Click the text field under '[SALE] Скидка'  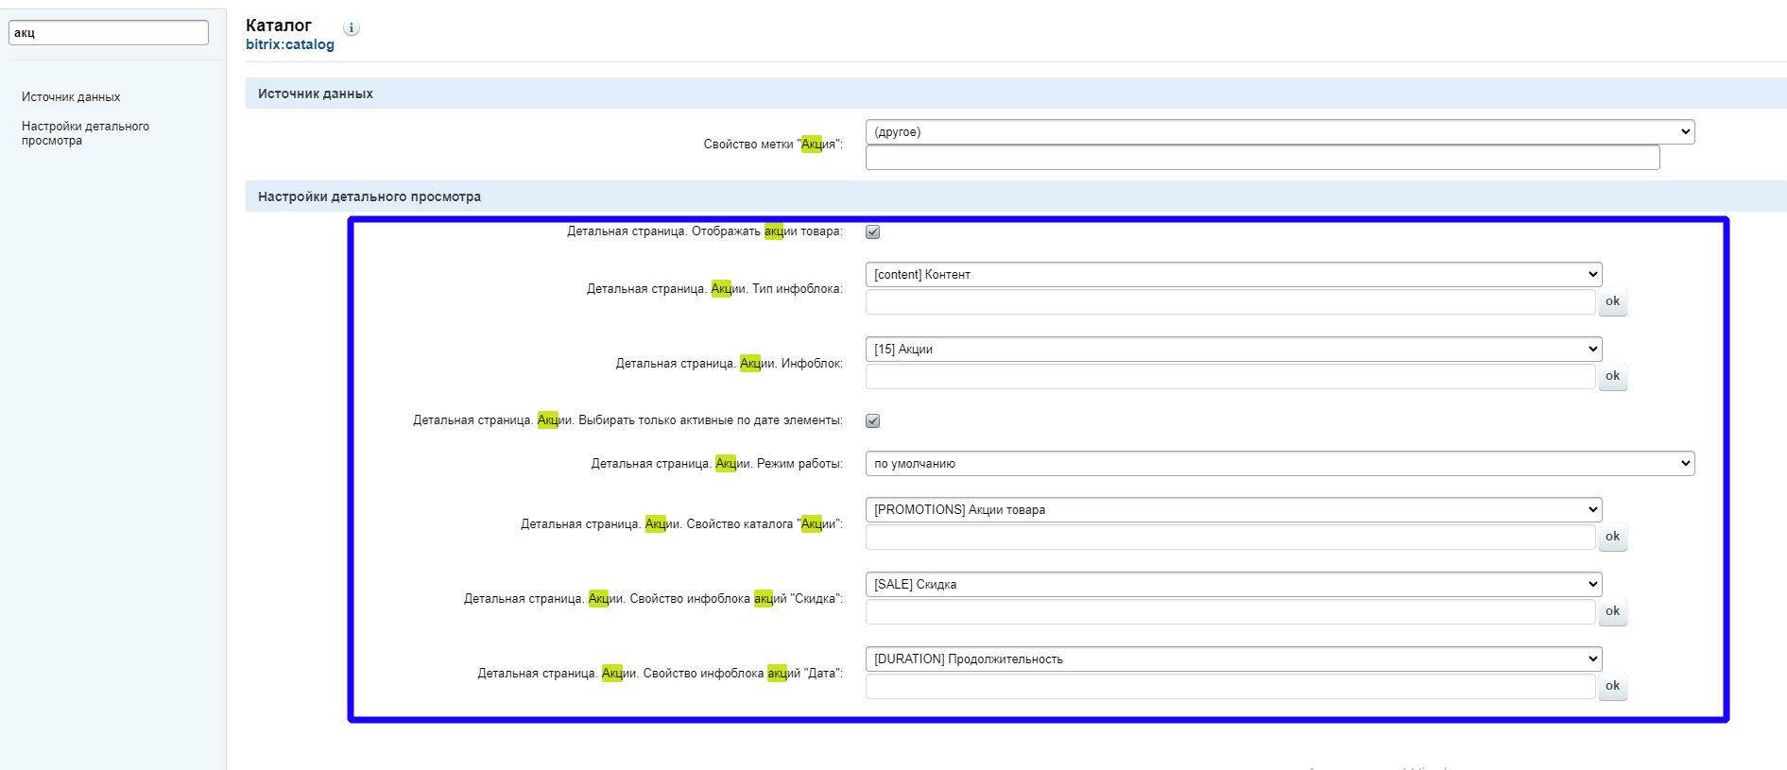click(1229, 612)
